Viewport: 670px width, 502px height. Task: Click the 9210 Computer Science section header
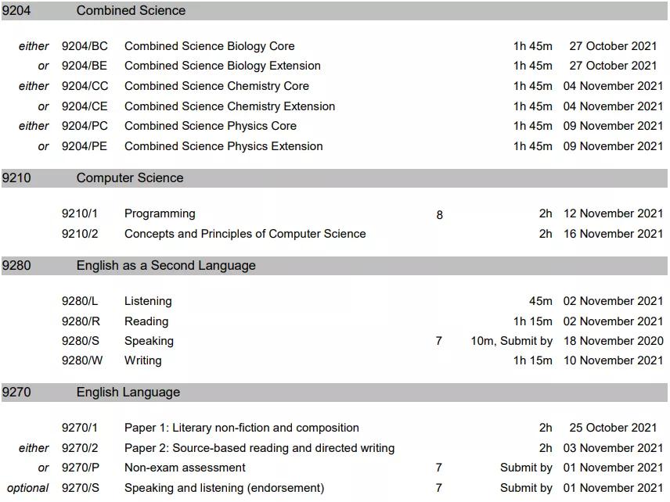pyautogui.click(x=334, y=178)
